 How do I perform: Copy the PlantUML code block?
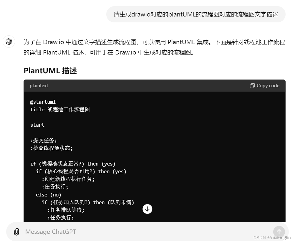coord(264,86)
